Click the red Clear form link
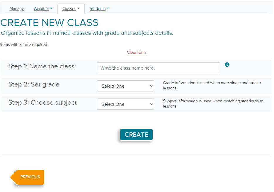This screenshot has width=274, height=192. (x=136, y=52)
